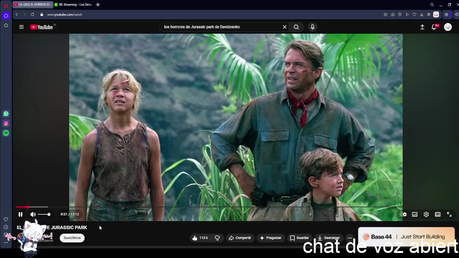This screenshot has height=258, width=459.
Task: Mute the video with the speaker icon
Action: click(x=33, y=214)
